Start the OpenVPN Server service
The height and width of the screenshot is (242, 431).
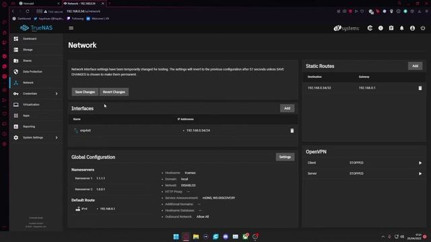click(x=420, y=173)
